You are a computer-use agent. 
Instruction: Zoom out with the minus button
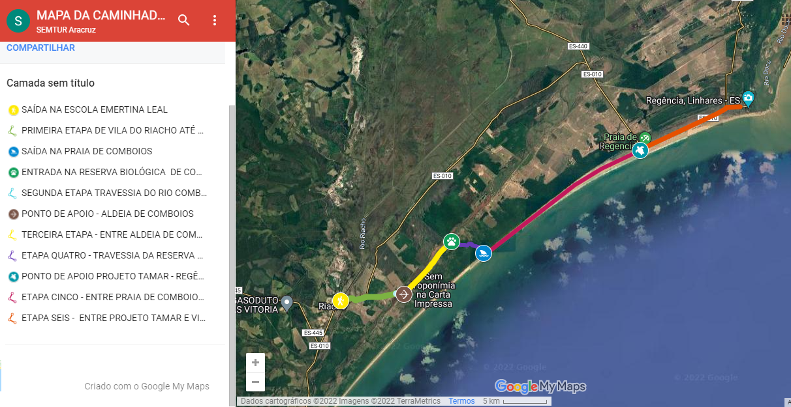pos(255,382)
